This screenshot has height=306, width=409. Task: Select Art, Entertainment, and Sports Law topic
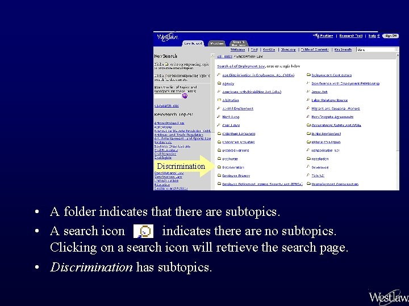point(182,139)
